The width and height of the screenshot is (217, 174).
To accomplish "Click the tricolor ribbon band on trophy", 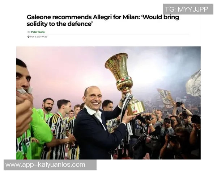I will pos(124,80).
